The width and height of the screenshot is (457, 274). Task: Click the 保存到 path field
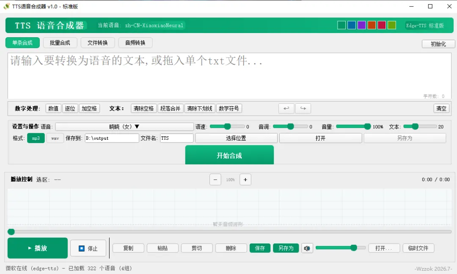[x=112, y=138]
